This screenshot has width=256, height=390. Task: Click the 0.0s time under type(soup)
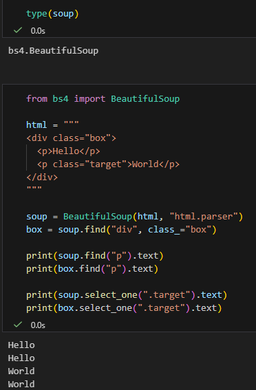coord(38,31)
